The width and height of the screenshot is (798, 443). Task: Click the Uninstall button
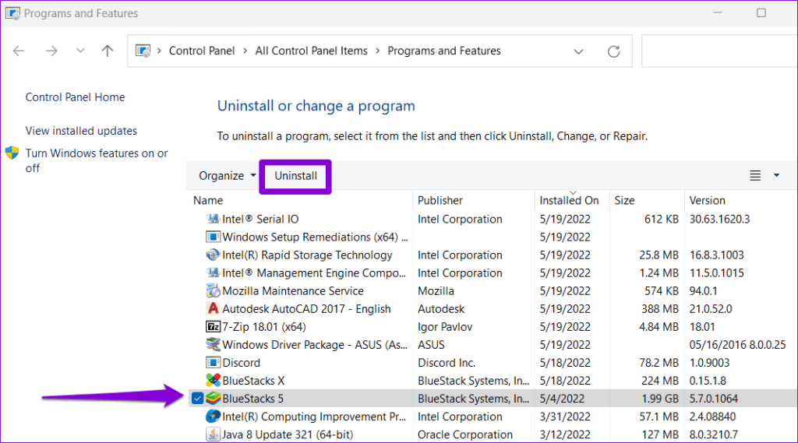coord(295,176)
